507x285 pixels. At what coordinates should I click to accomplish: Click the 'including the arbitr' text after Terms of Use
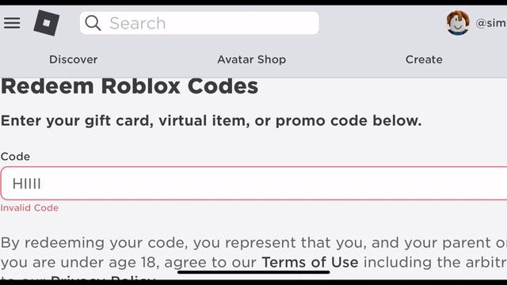(x=435, y=262)
